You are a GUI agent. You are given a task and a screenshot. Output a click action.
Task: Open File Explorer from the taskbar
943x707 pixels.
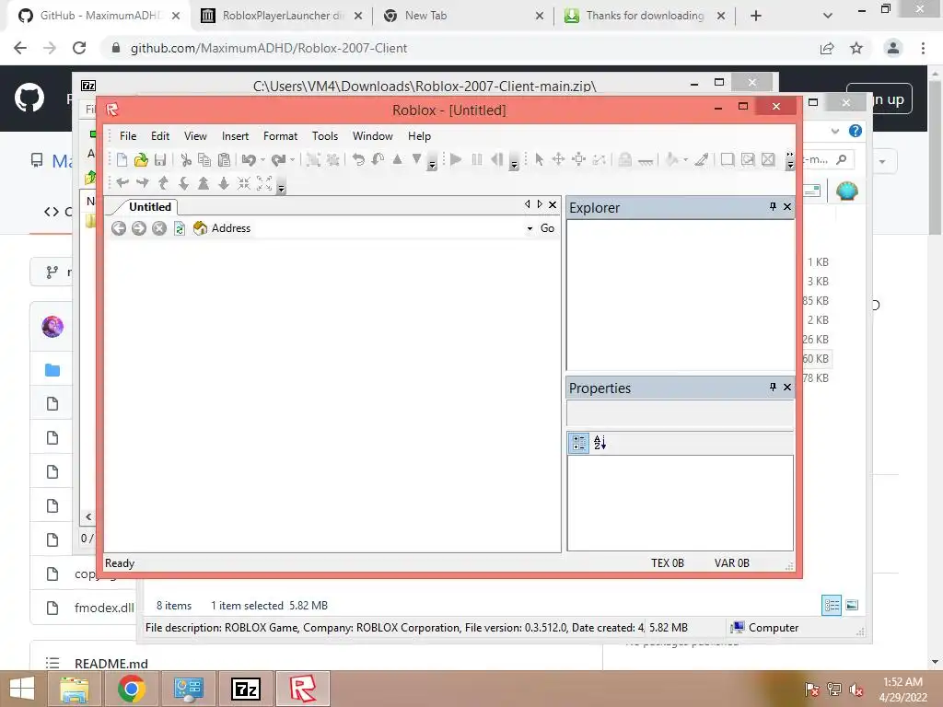[74, 689]
